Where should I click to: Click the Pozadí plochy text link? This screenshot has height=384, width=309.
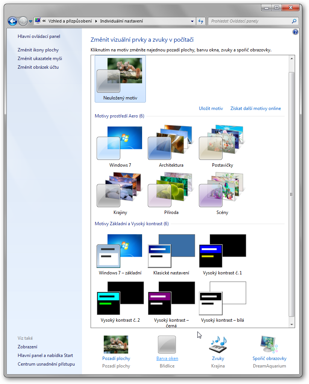tap(116, 358)
